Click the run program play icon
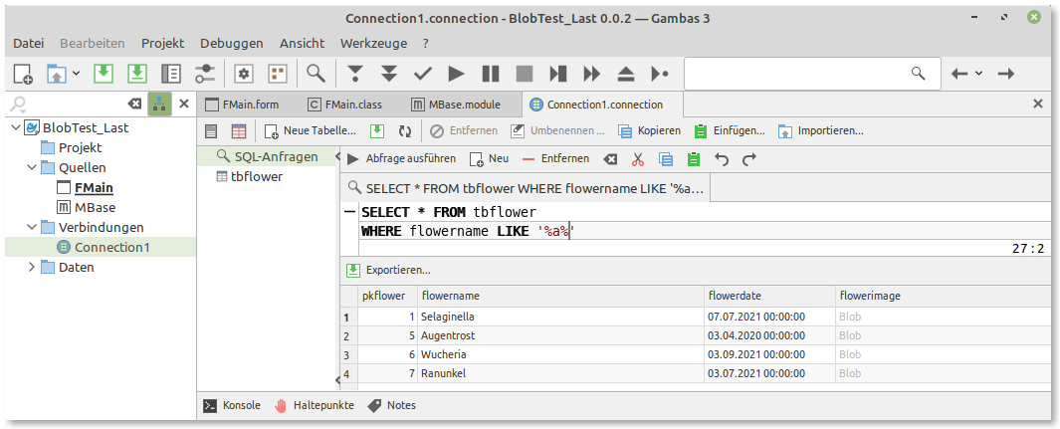 [x=456, y=74]
